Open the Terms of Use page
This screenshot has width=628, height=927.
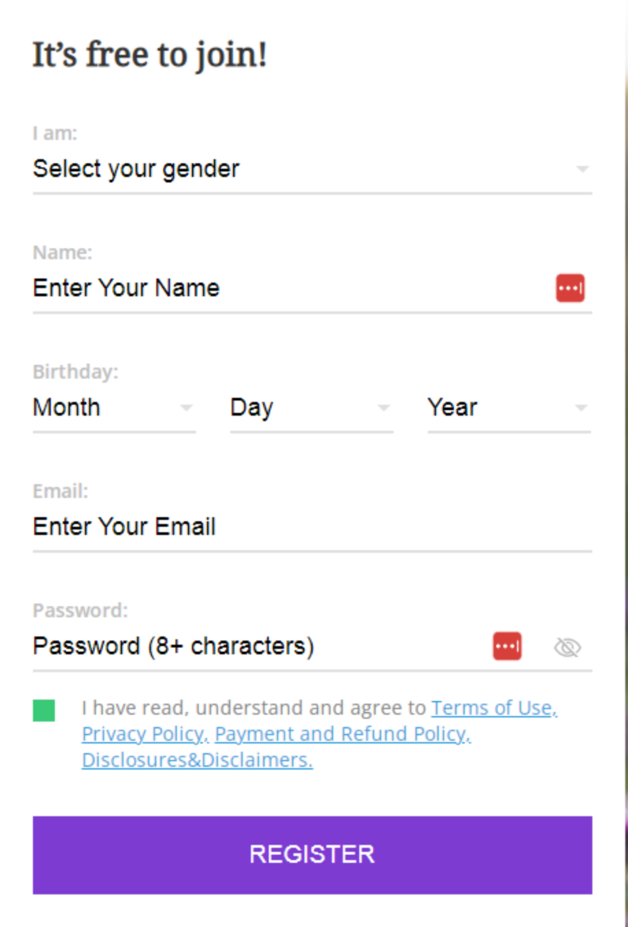click(x=491, y=708)
